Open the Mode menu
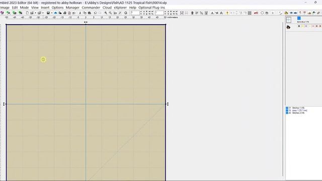This screenshot has height=181, width=322. click(24, 8)
